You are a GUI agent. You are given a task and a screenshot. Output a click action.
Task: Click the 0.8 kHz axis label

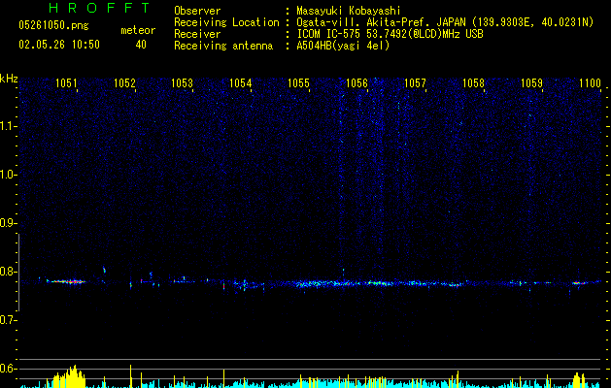[x=9, y=272]
